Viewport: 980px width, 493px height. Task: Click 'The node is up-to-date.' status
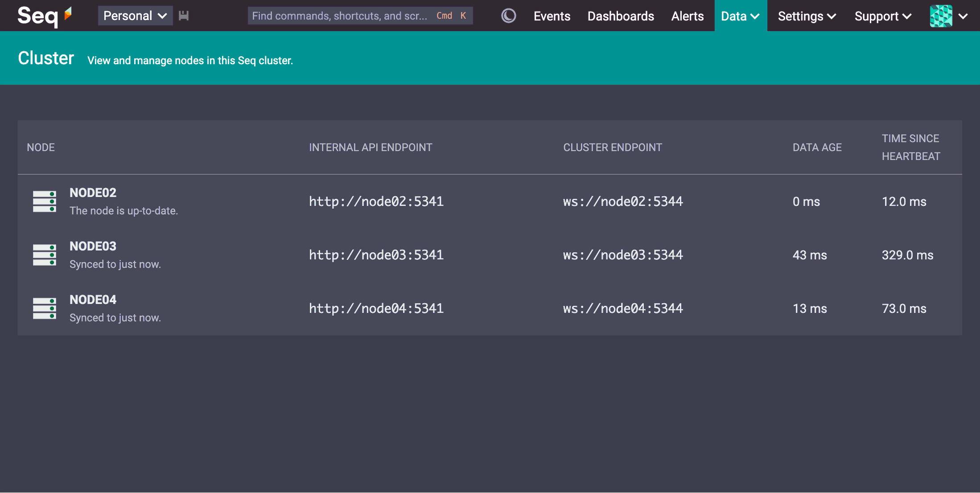124,211
